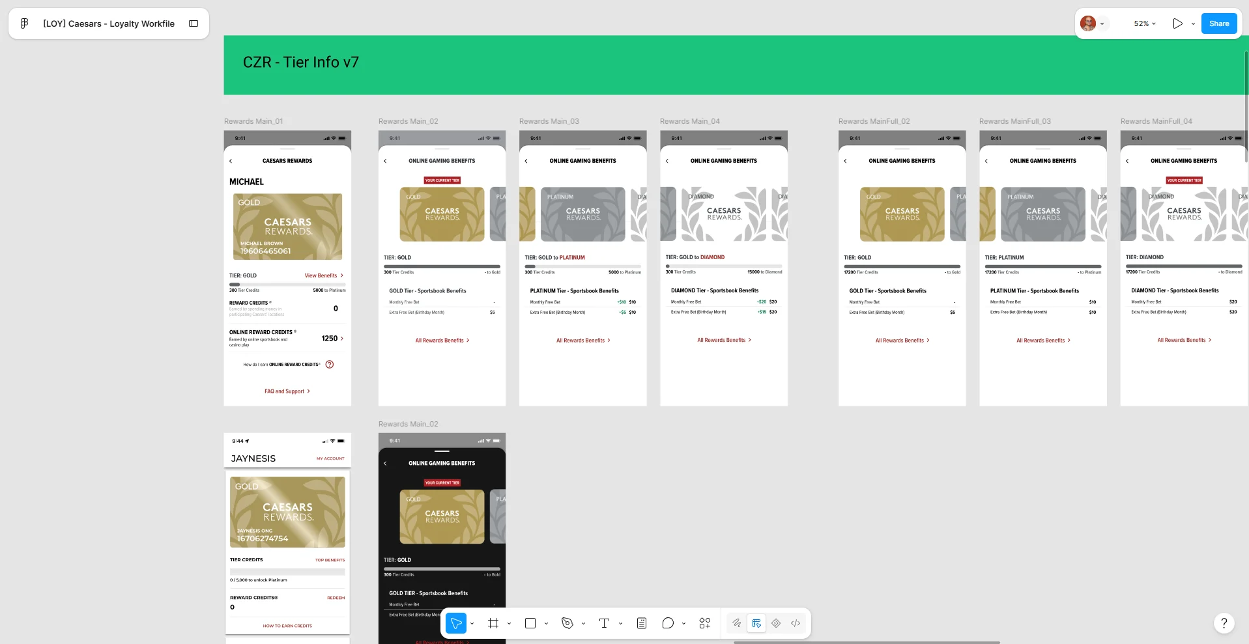The image size is (1249, 644).
Task: Click the gold Caesars card for Michael Brown
Action: [287, 227]
